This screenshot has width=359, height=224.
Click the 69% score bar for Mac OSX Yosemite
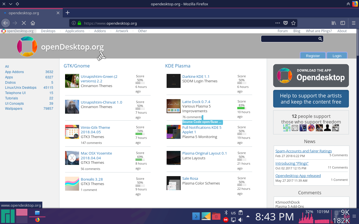pyautogui.click(x=140, y=160)
